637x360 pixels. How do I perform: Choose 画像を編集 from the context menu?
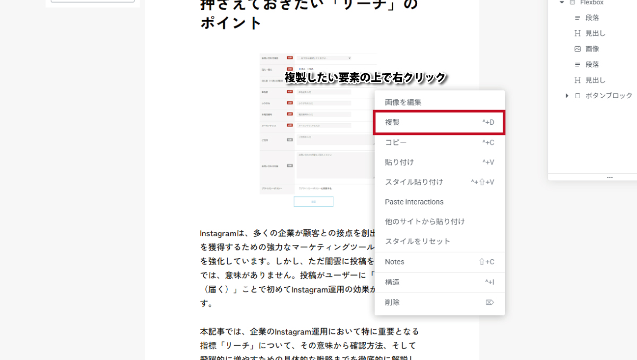pos(403,102)
